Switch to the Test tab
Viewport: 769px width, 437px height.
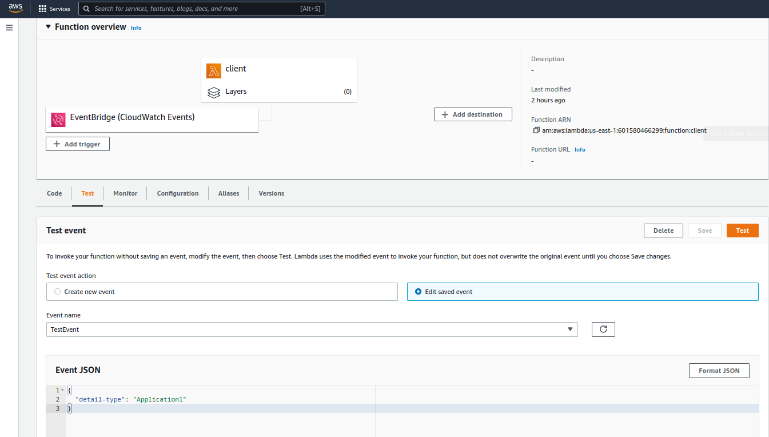pos(87,193)
